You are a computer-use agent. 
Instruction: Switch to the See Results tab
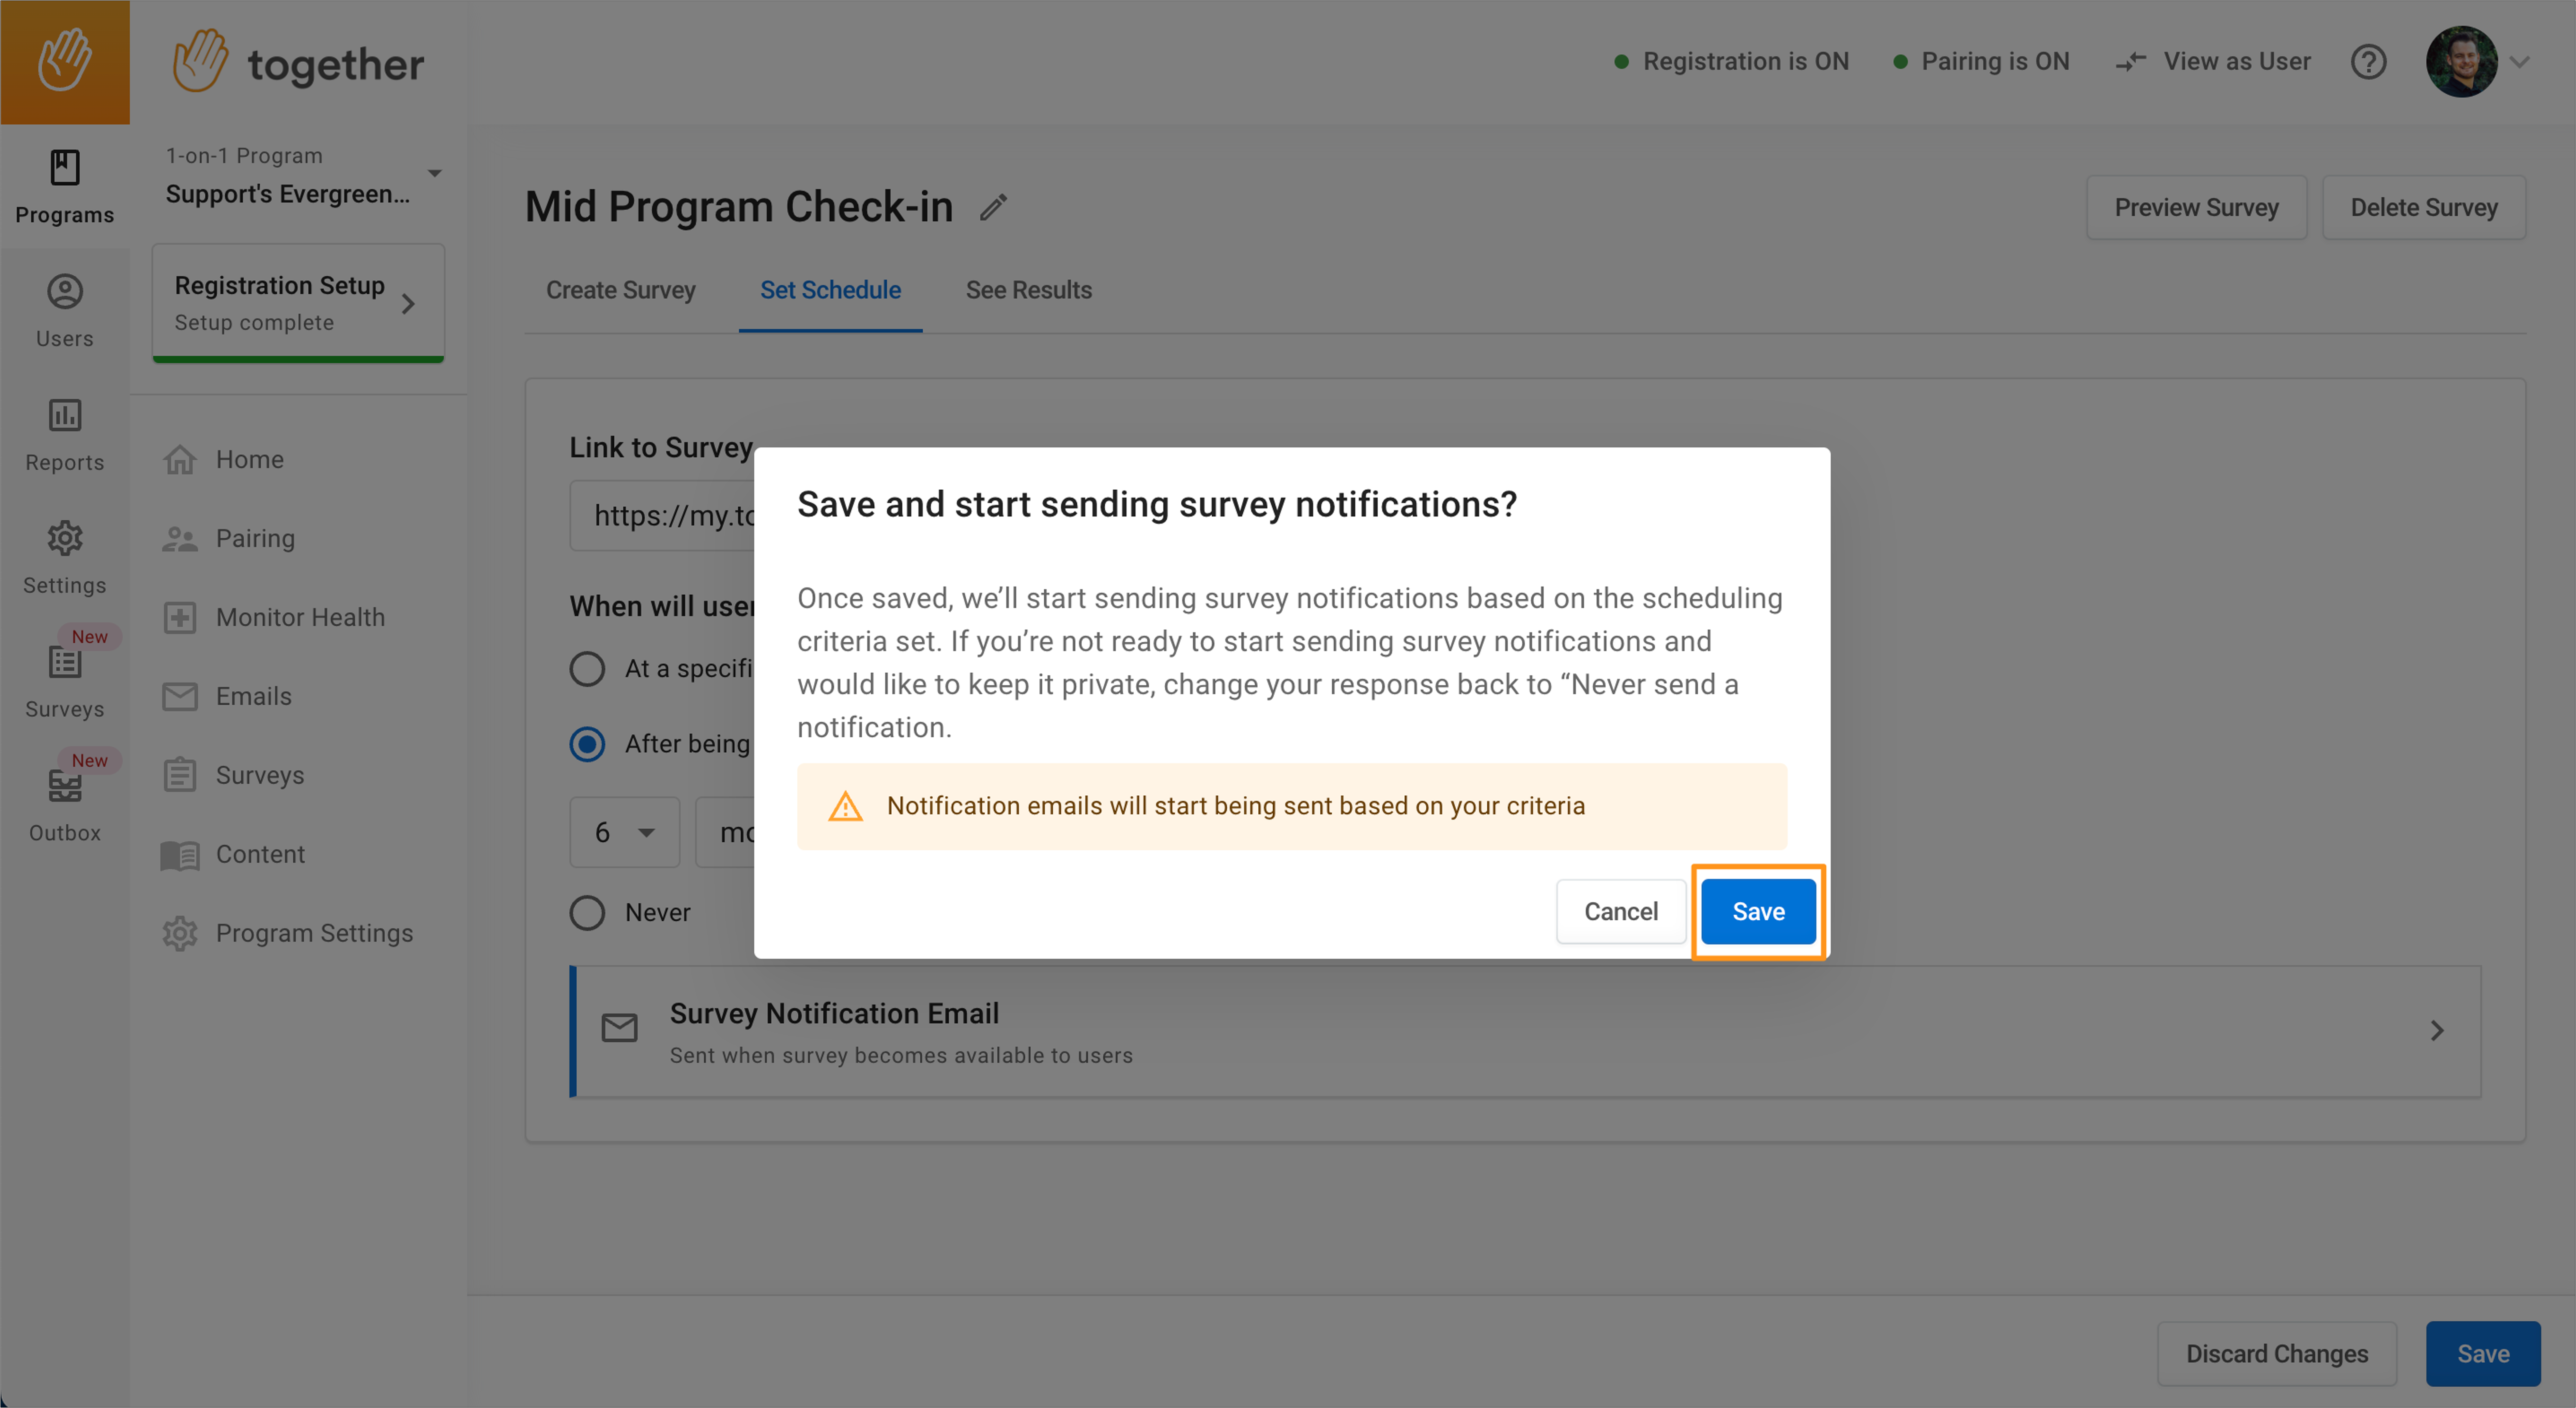point(1028,290)
